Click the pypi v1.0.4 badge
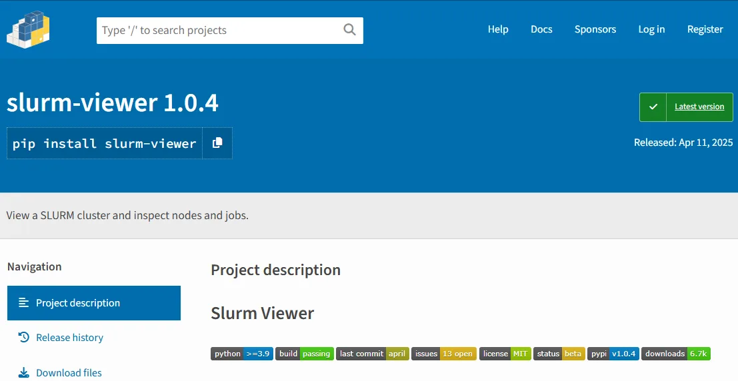 pyautogui.click(x=613, y=354)
